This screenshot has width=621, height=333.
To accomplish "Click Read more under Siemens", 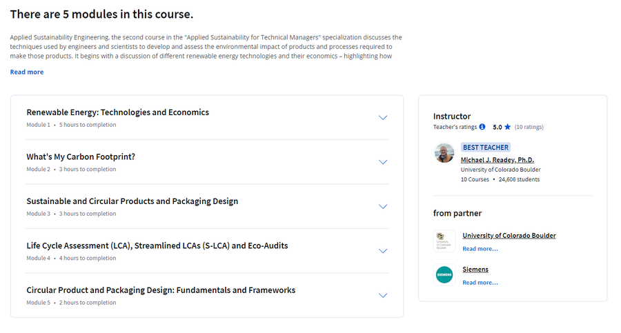I will tap(480, 282).
